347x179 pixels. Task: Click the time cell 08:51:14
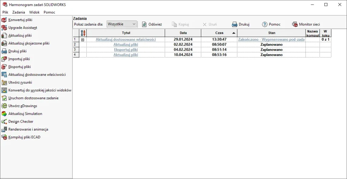coord(219,49)
